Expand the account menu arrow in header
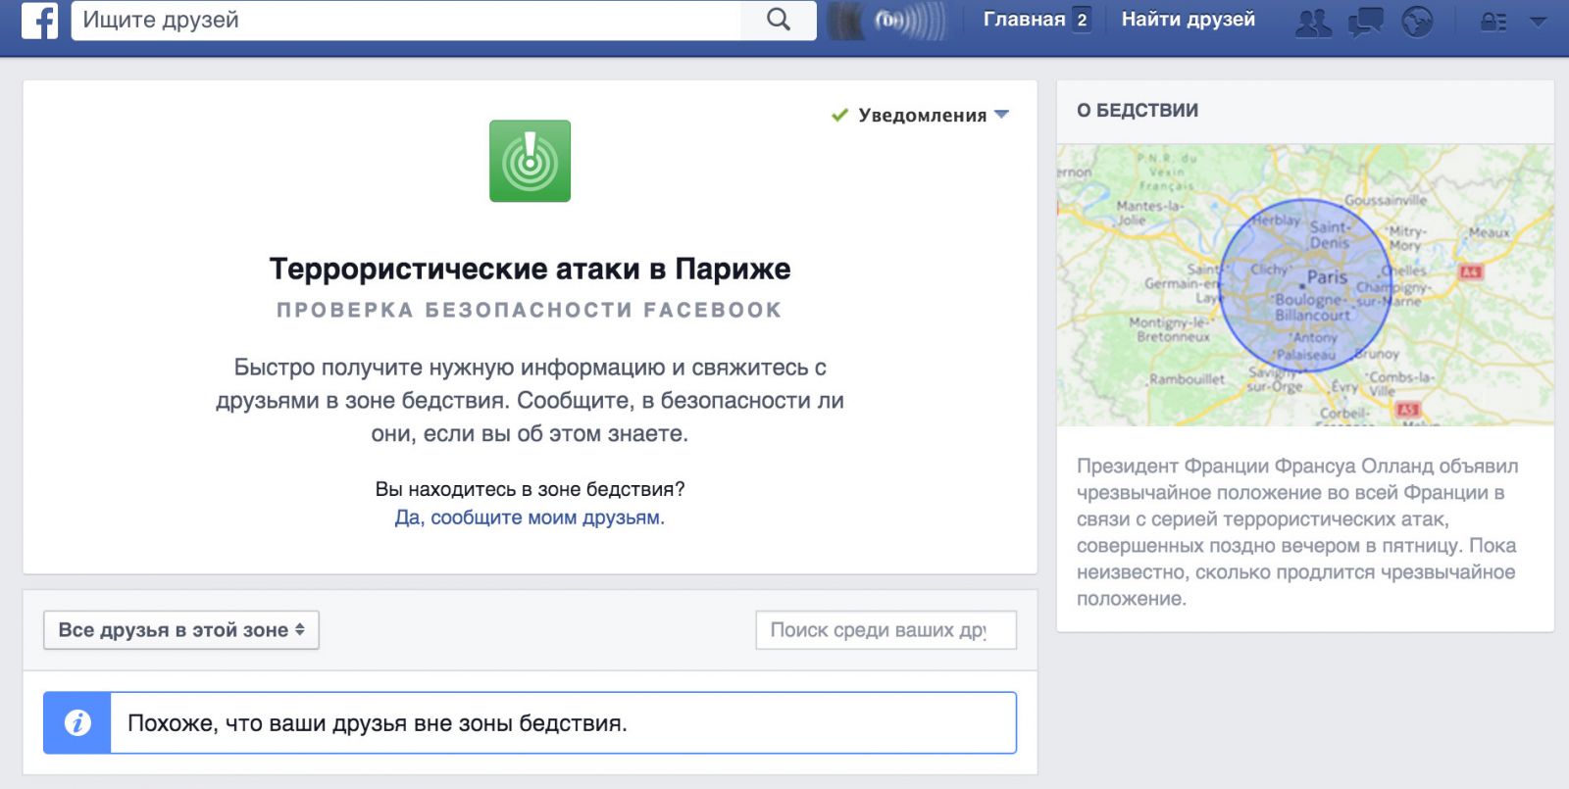This screenshot has width=1569, height=789. 1538,22
